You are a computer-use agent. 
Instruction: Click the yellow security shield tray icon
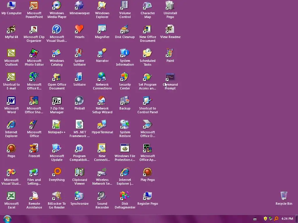coord(265,219)
